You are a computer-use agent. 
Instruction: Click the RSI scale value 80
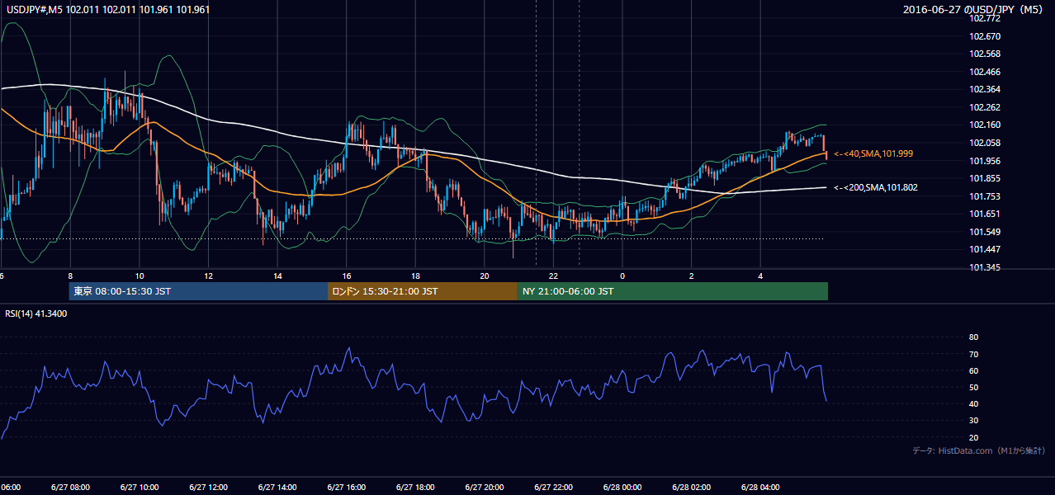(973, 337)
